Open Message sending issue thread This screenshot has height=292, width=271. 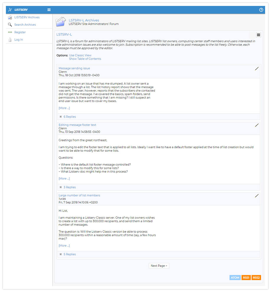(74, 68)
